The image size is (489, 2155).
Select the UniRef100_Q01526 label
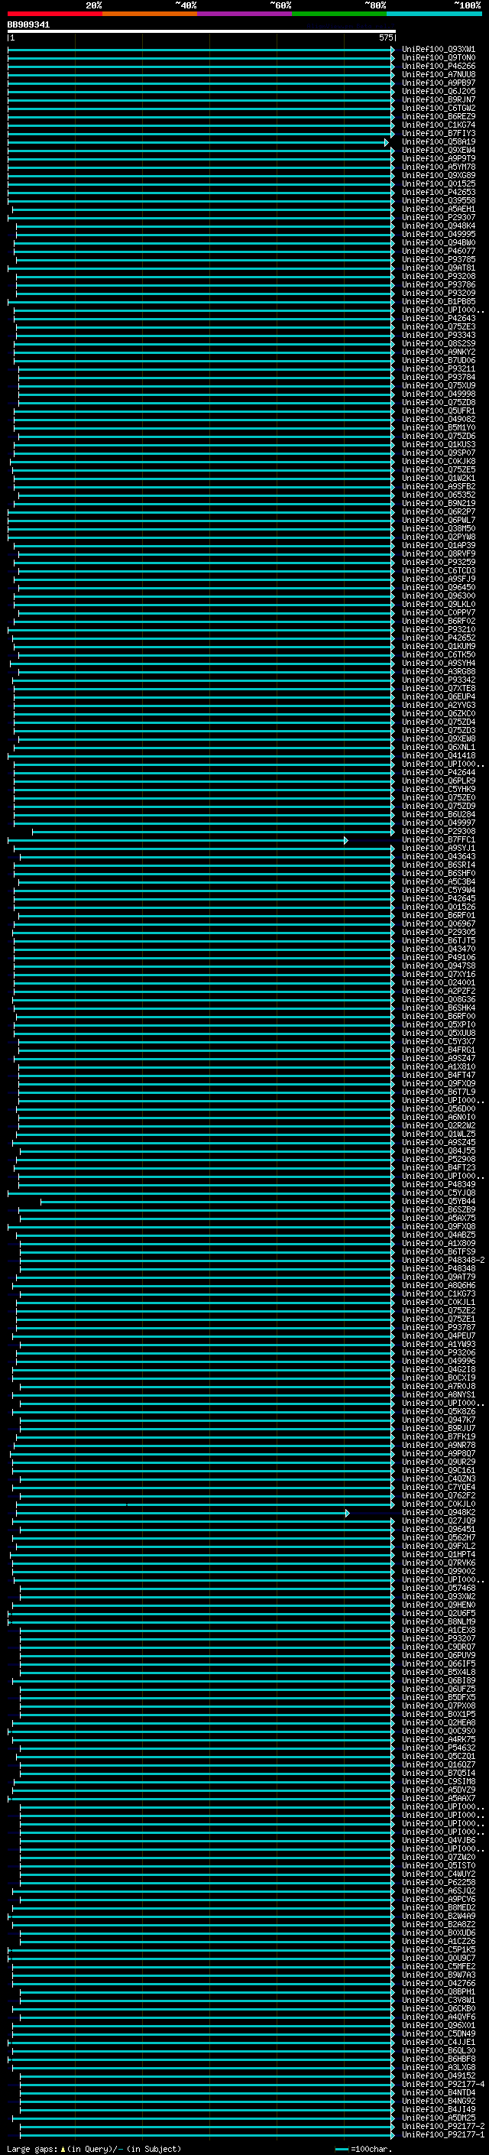click(439, 907)
